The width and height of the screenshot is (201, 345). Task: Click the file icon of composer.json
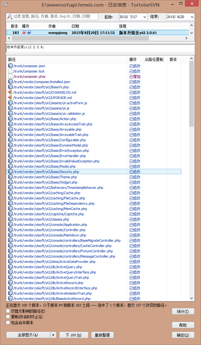click(x=10, y=66)
